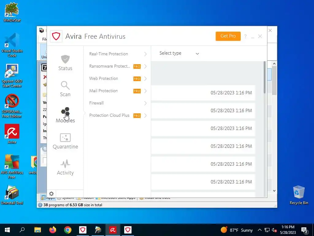Open Avira settings gear

click(x=52, y=194)
